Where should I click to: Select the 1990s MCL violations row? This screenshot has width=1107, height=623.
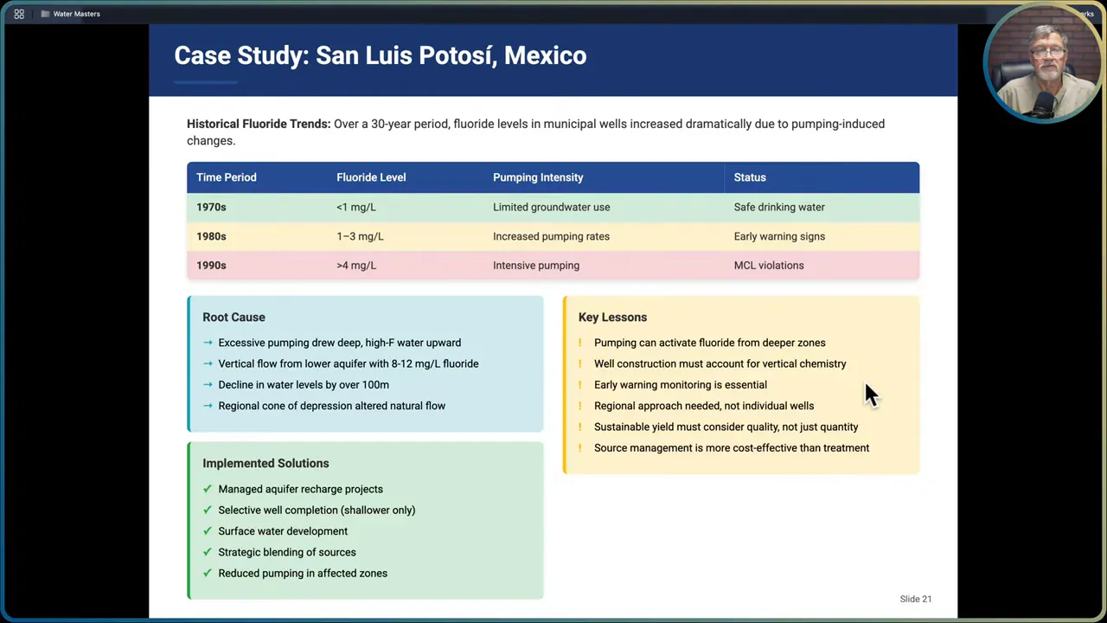tap(553, 265)
